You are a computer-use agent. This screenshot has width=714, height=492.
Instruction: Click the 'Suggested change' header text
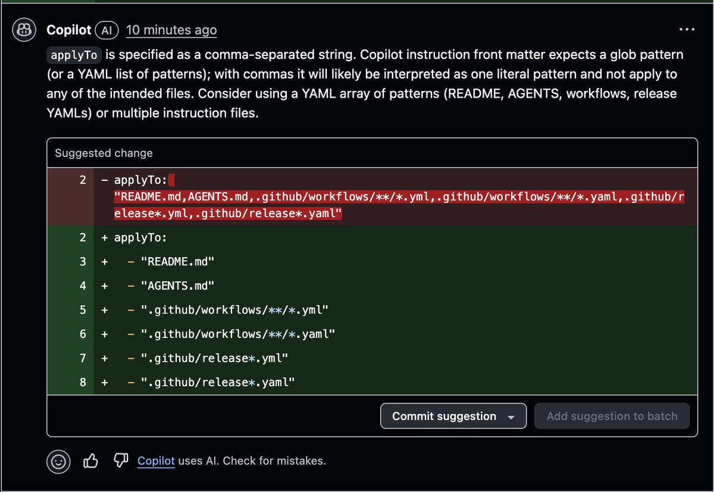point(104,153)
